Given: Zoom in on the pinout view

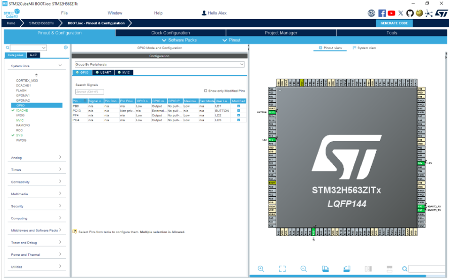Looking at the screenshot, I should 260,268.
